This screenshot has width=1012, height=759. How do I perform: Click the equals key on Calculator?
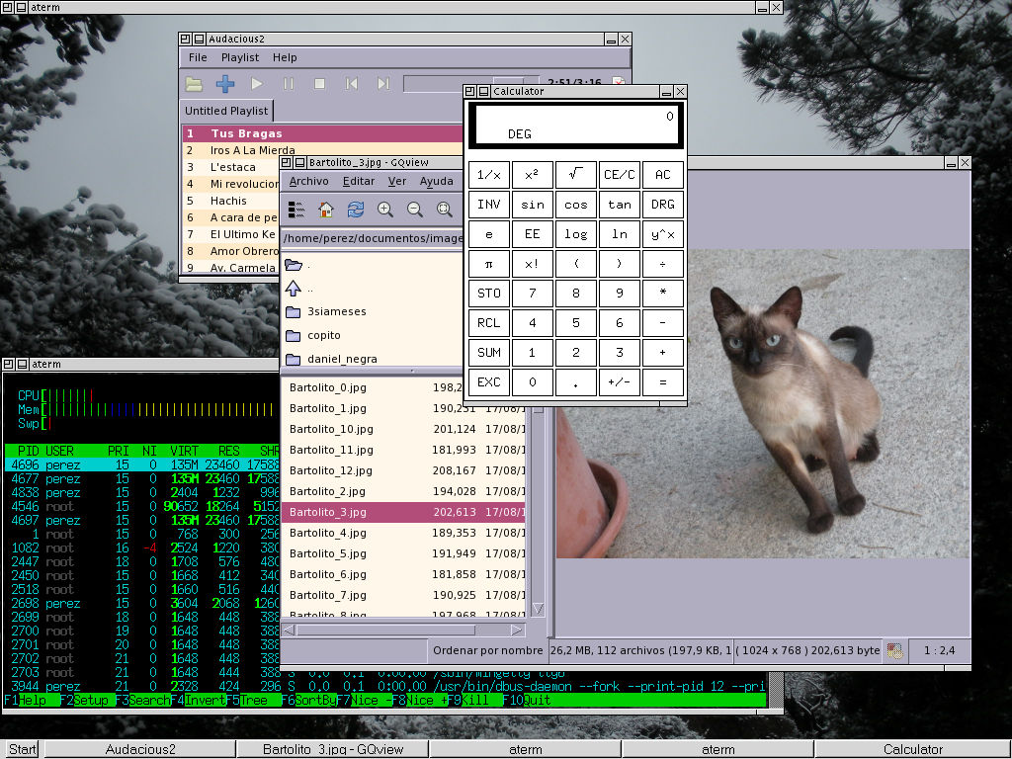(663, 382)
